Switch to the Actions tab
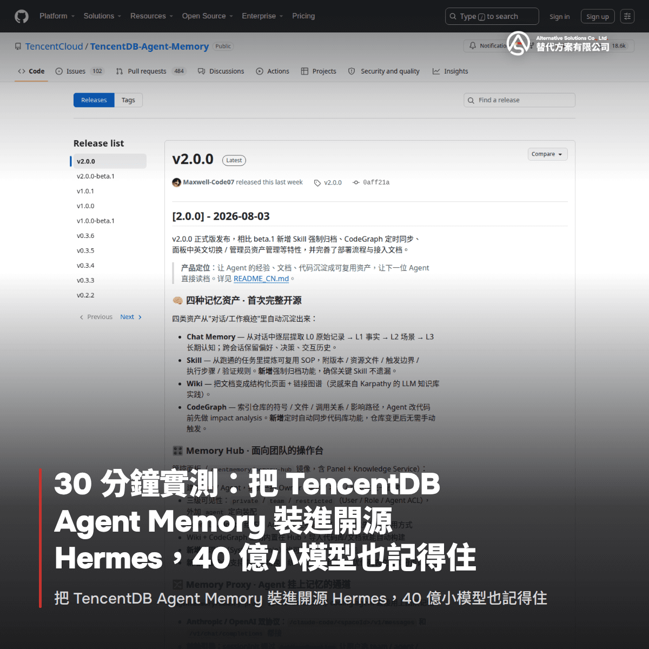Image resolution: width=649 pixels, height=649 pixels. coord(273,71)
